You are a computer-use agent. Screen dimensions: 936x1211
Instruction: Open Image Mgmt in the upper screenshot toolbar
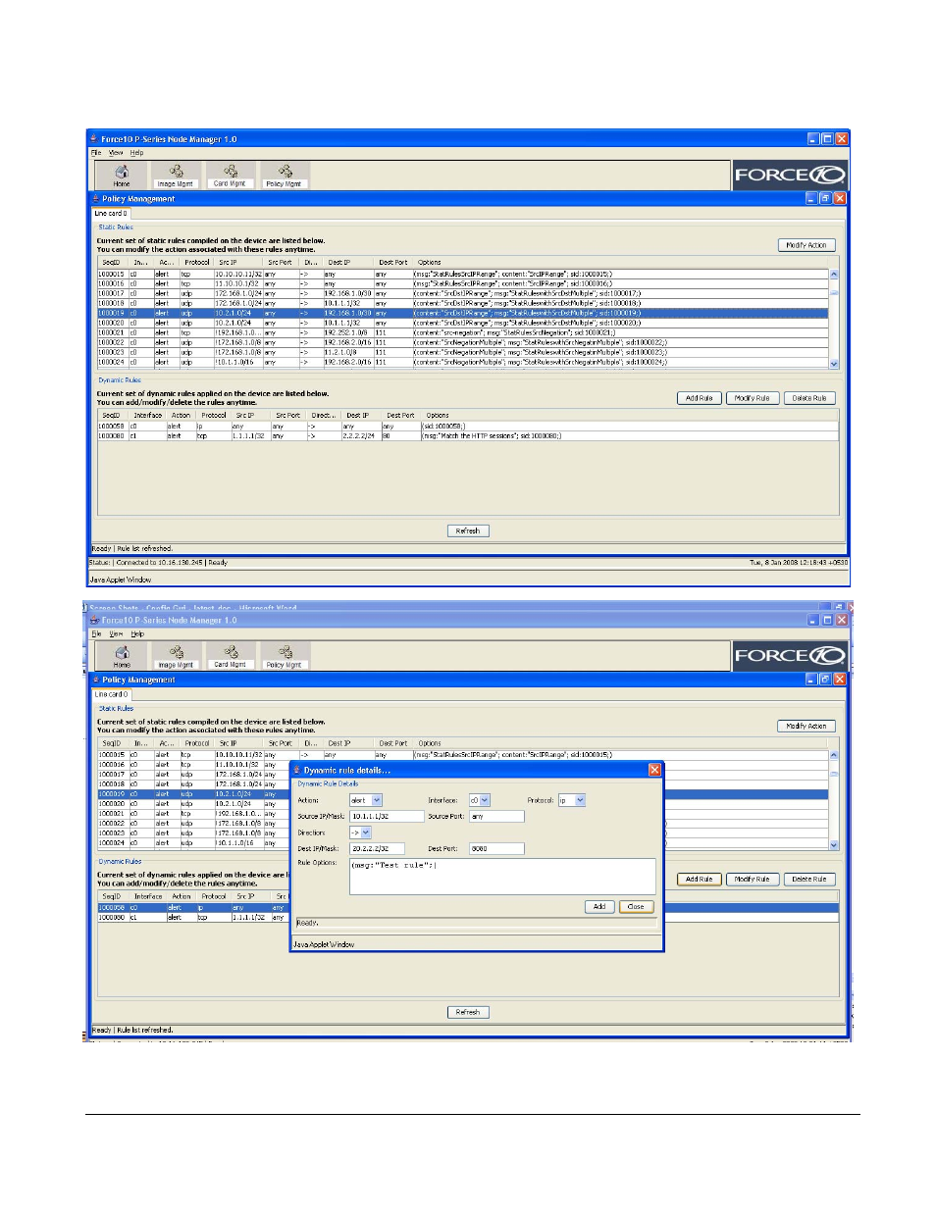[176, 176]
